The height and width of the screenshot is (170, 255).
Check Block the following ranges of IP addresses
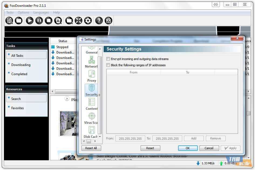pyautogui.click(x=108, y=65)
